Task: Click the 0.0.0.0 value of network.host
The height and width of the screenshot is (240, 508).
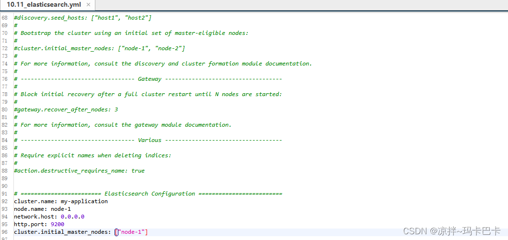Action: [x=72, y=217]
